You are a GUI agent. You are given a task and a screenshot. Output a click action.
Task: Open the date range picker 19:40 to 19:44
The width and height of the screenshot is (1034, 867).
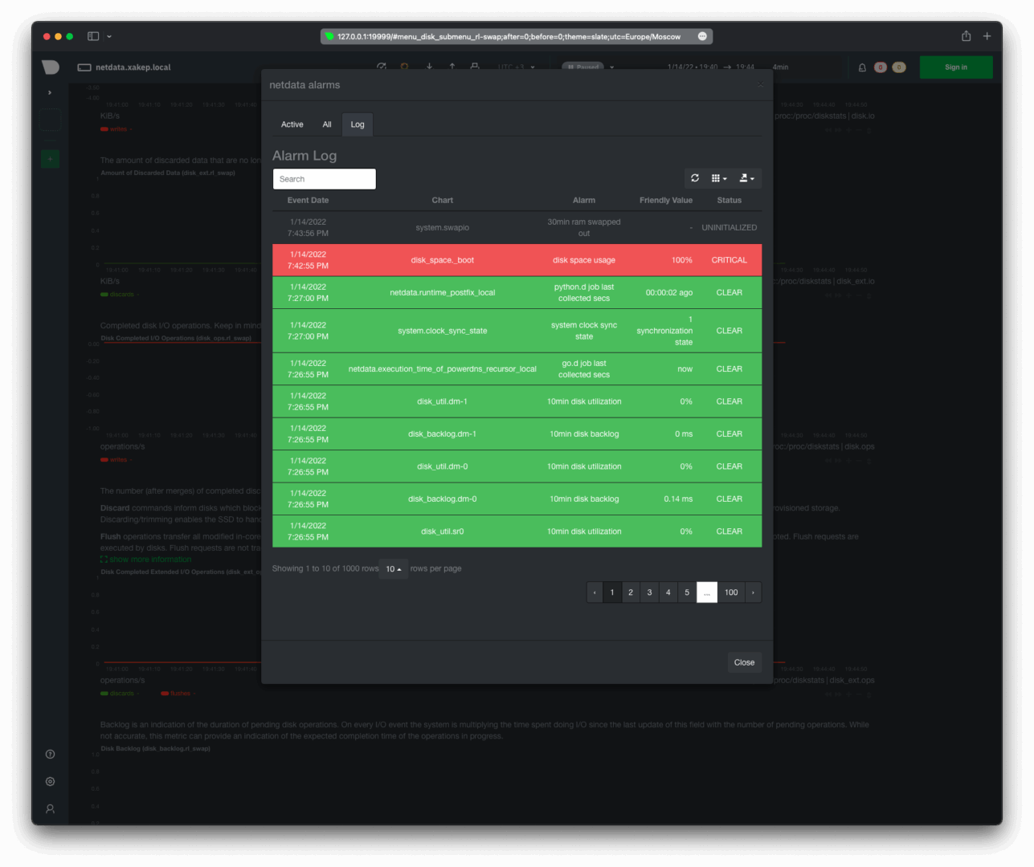pos(710,67)
